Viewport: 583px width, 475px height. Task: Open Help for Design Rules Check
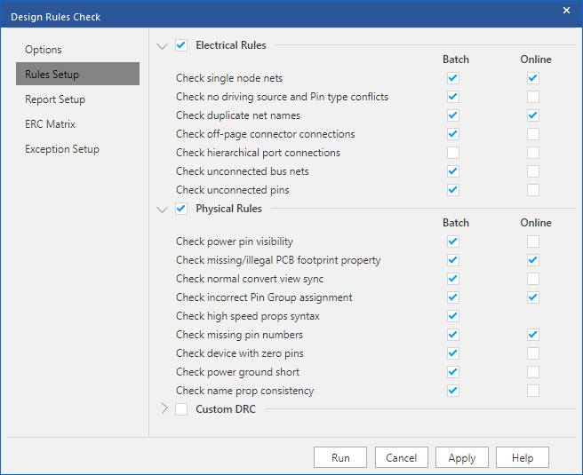pos(523,457)
